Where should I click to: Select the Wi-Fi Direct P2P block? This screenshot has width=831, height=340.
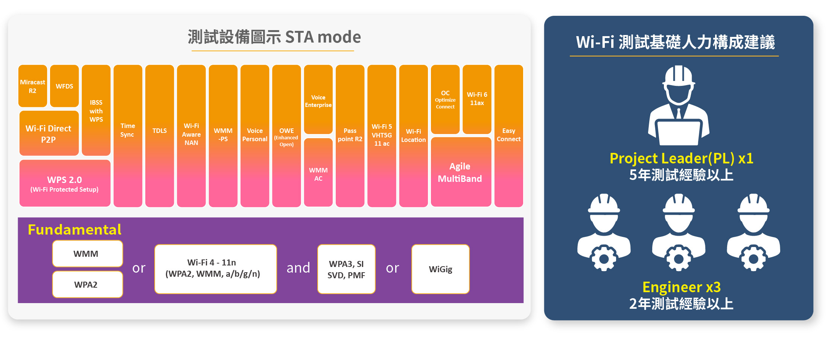tap(49, 133)
